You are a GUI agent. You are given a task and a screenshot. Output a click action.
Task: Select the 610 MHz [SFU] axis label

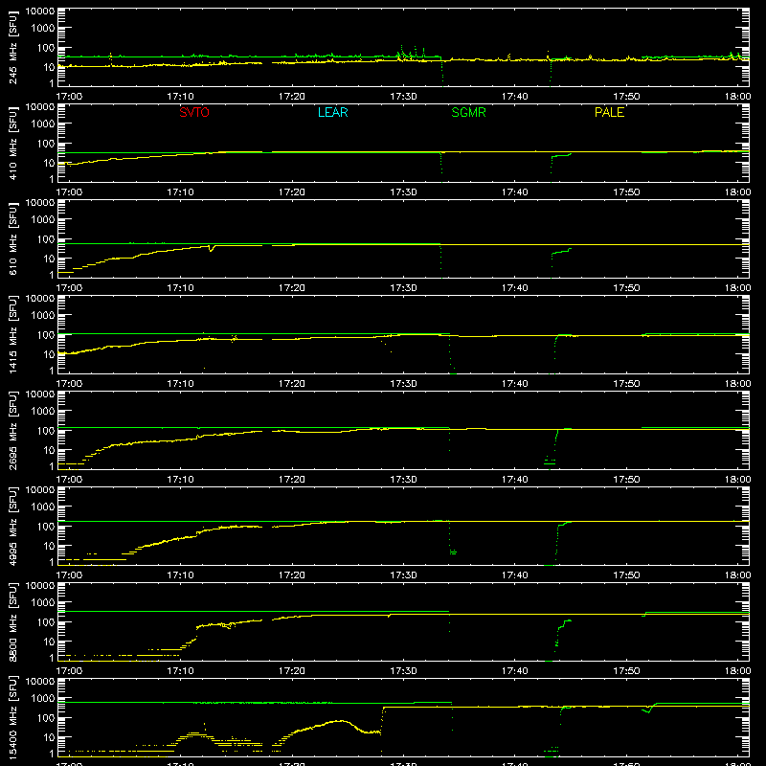(x=13, y=238)
